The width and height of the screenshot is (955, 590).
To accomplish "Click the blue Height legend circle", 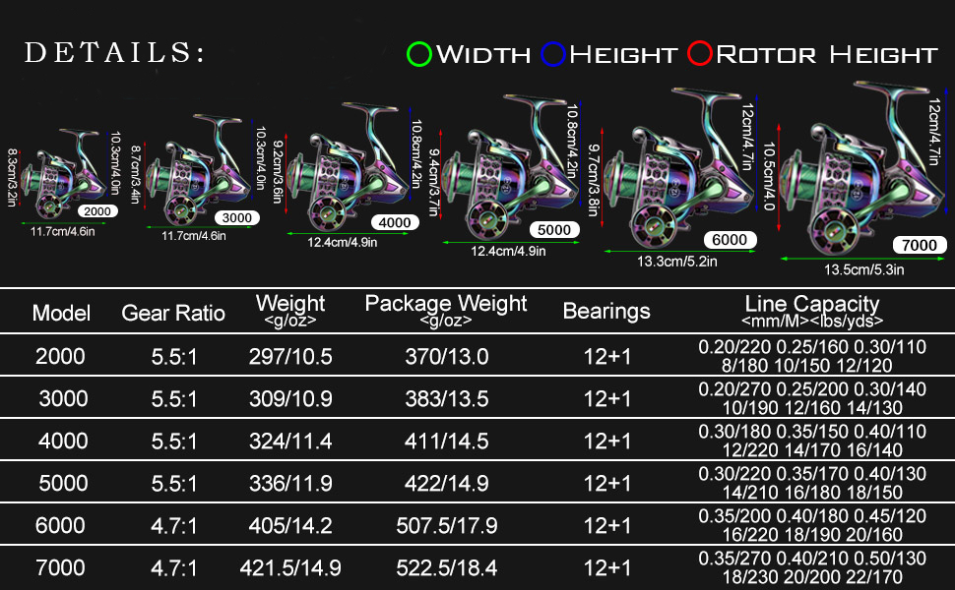I will pos(553,53).
